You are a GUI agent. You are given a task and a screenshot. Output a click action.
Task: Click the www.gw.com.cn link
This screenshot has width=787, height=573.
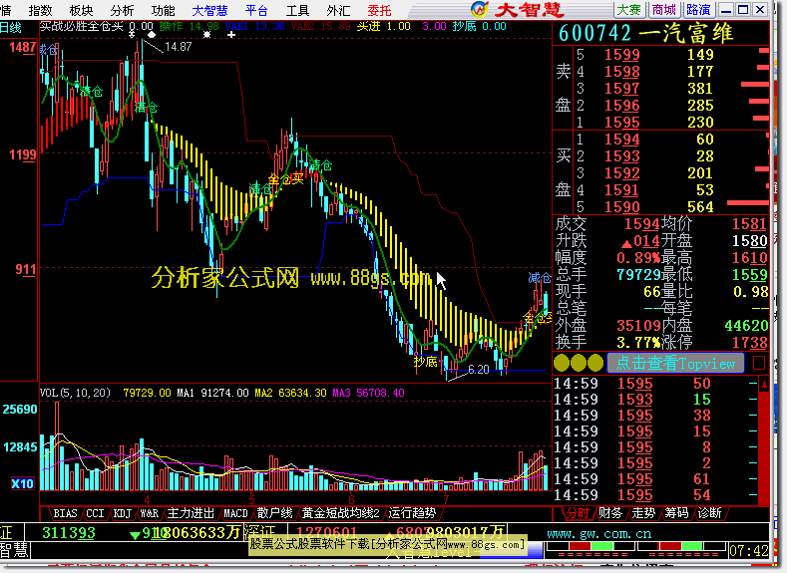click(x=598, y=534)
